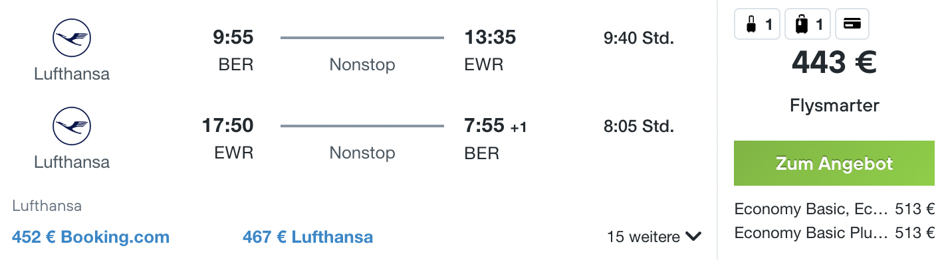Click the 443 € price
944x260 pixels.
pyautogui.click(x=834, y=63)
